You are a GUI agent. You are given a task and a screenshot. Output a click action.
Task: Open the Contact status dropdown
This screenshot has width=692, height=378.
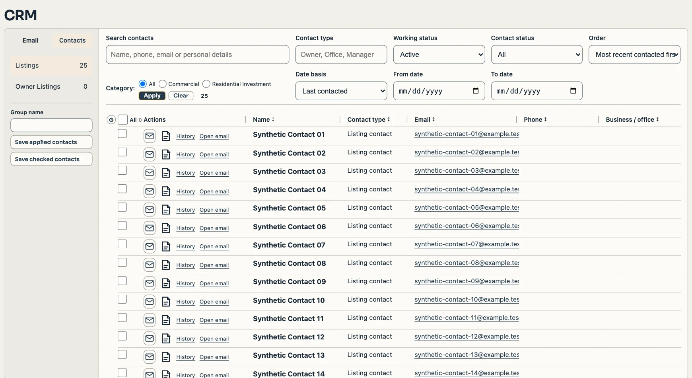tap(537, 55)
